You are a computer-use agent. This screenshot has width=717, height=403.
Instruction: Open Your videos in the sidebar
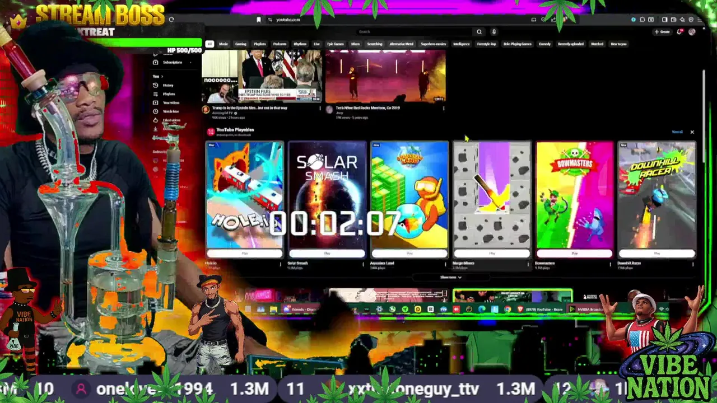(x=170, y=103)
